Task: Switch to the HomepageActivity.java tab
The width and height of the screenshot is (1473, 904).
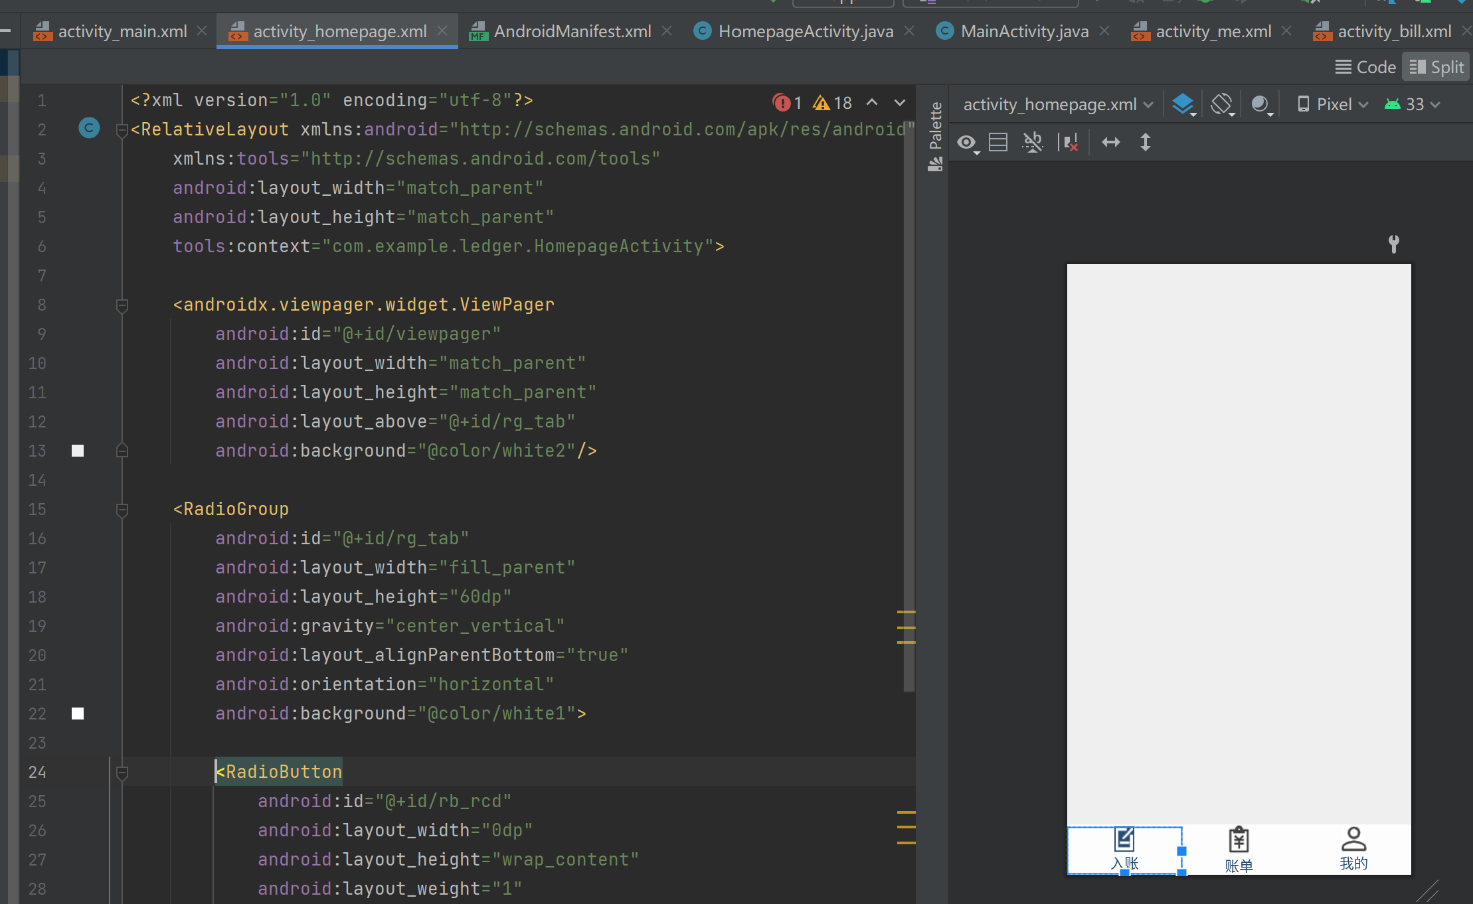Action: tap(805, 31)
